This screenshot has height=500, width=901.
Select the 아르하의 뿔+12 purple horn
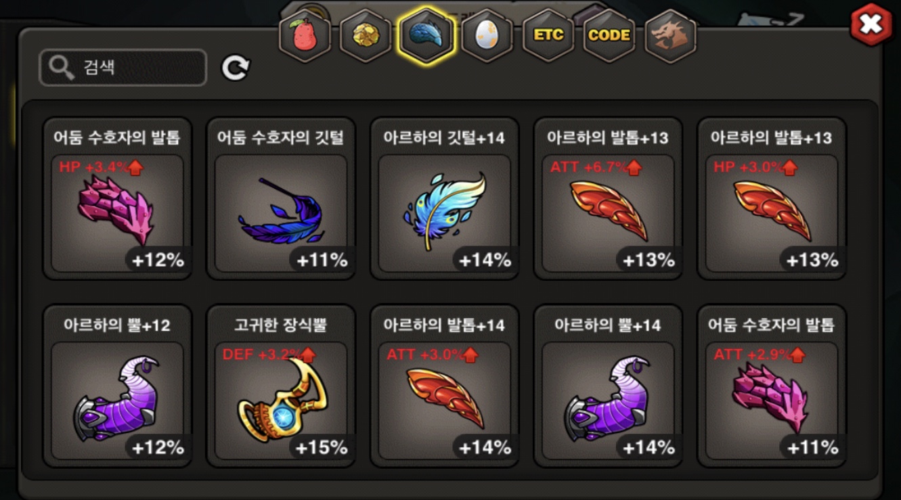click(117, 386)
